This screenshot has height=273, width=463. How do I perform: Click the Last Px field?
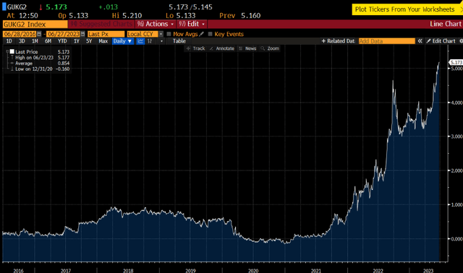[106, 34]
